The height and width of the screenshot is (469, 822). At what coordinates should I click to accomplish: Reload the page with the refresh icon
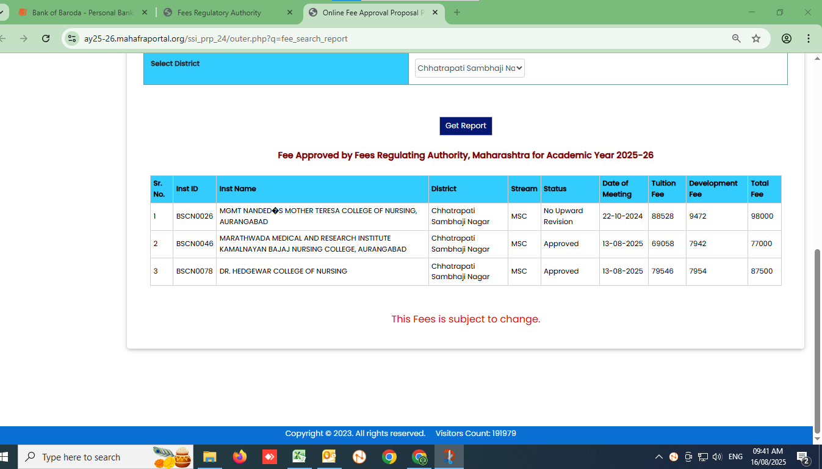(46, 38)
